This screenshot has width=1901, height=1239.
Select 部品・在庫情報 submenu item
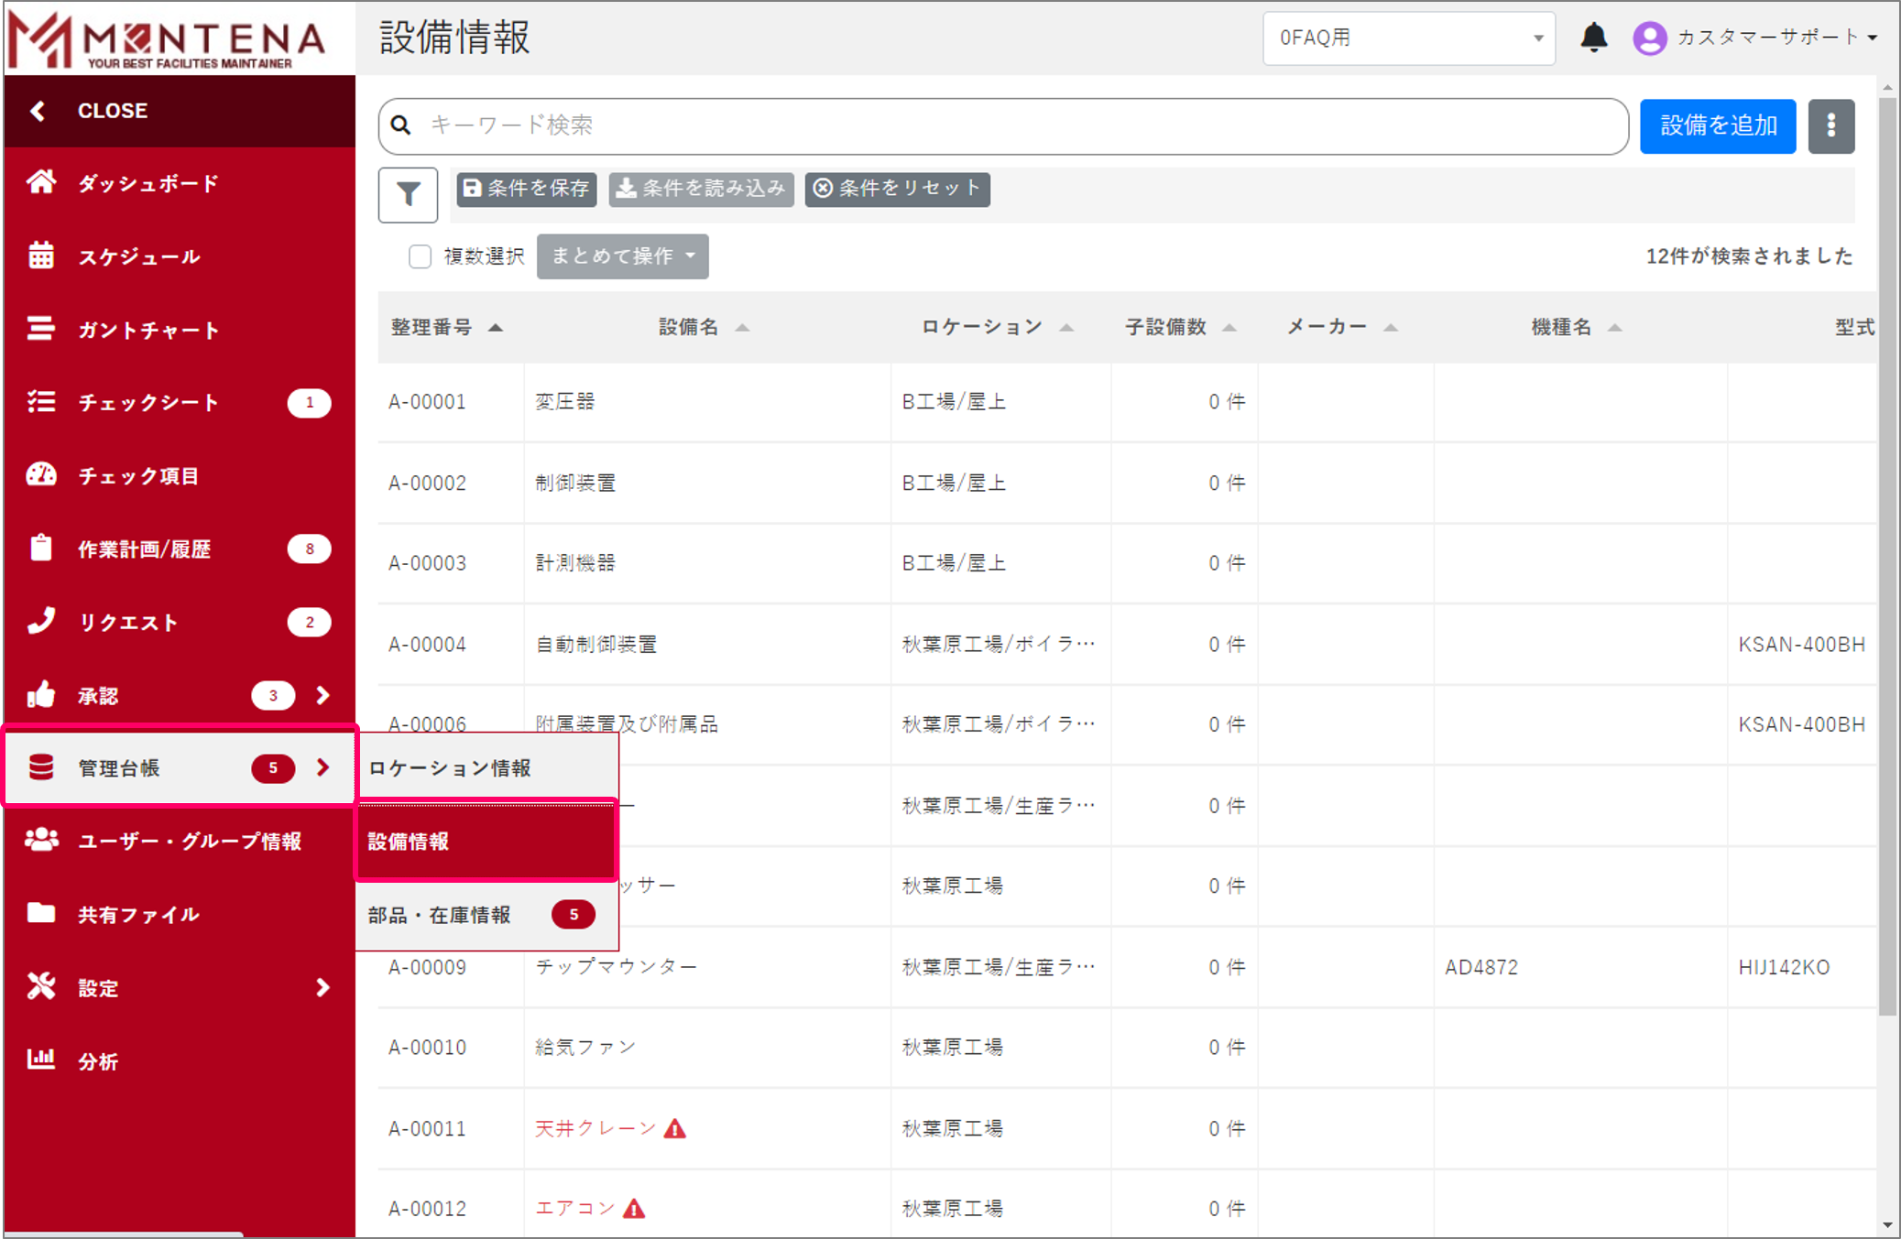(x=440, y=915)
